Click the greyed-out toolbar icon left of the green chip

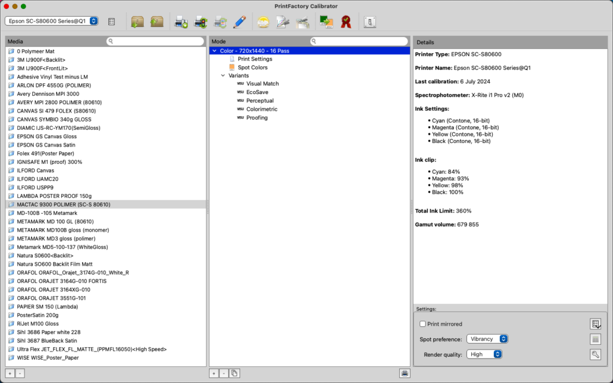tap(302, 22)
